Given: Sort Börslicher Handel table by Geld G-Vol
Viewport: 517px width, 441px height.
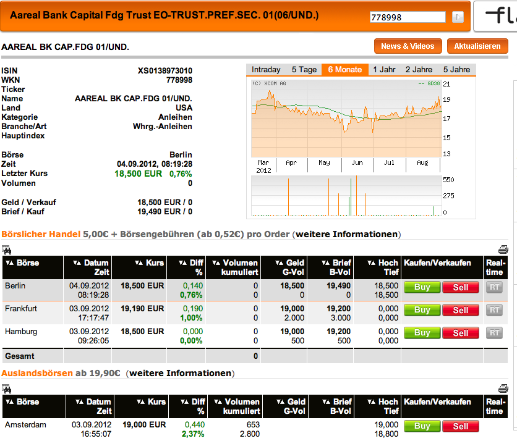Looking at the screenshot, I should (x=290, y=267).
